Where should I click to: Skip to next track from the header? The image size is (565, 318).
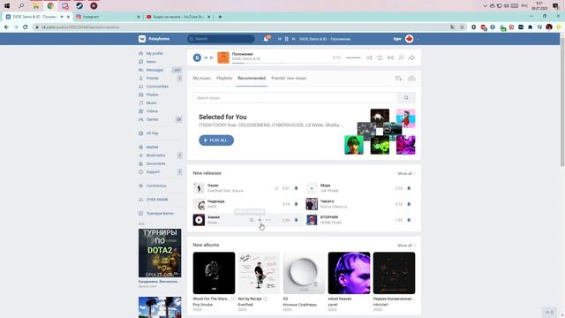pyautogui.click(x=293, y=39)
